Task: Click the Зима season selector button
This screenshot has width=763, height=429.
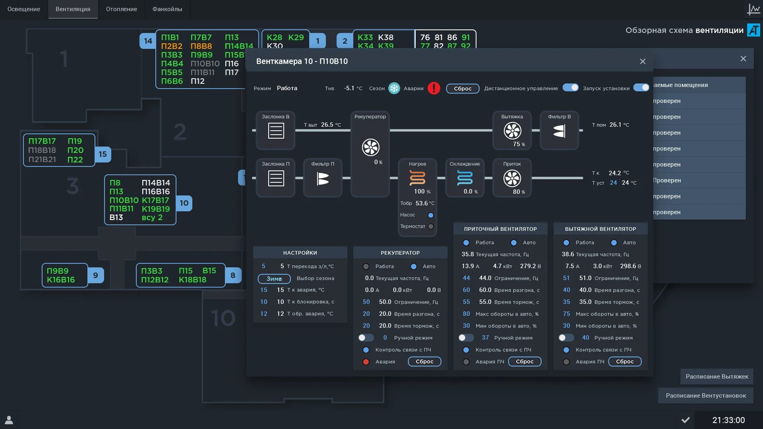Action: click(274, 278)
